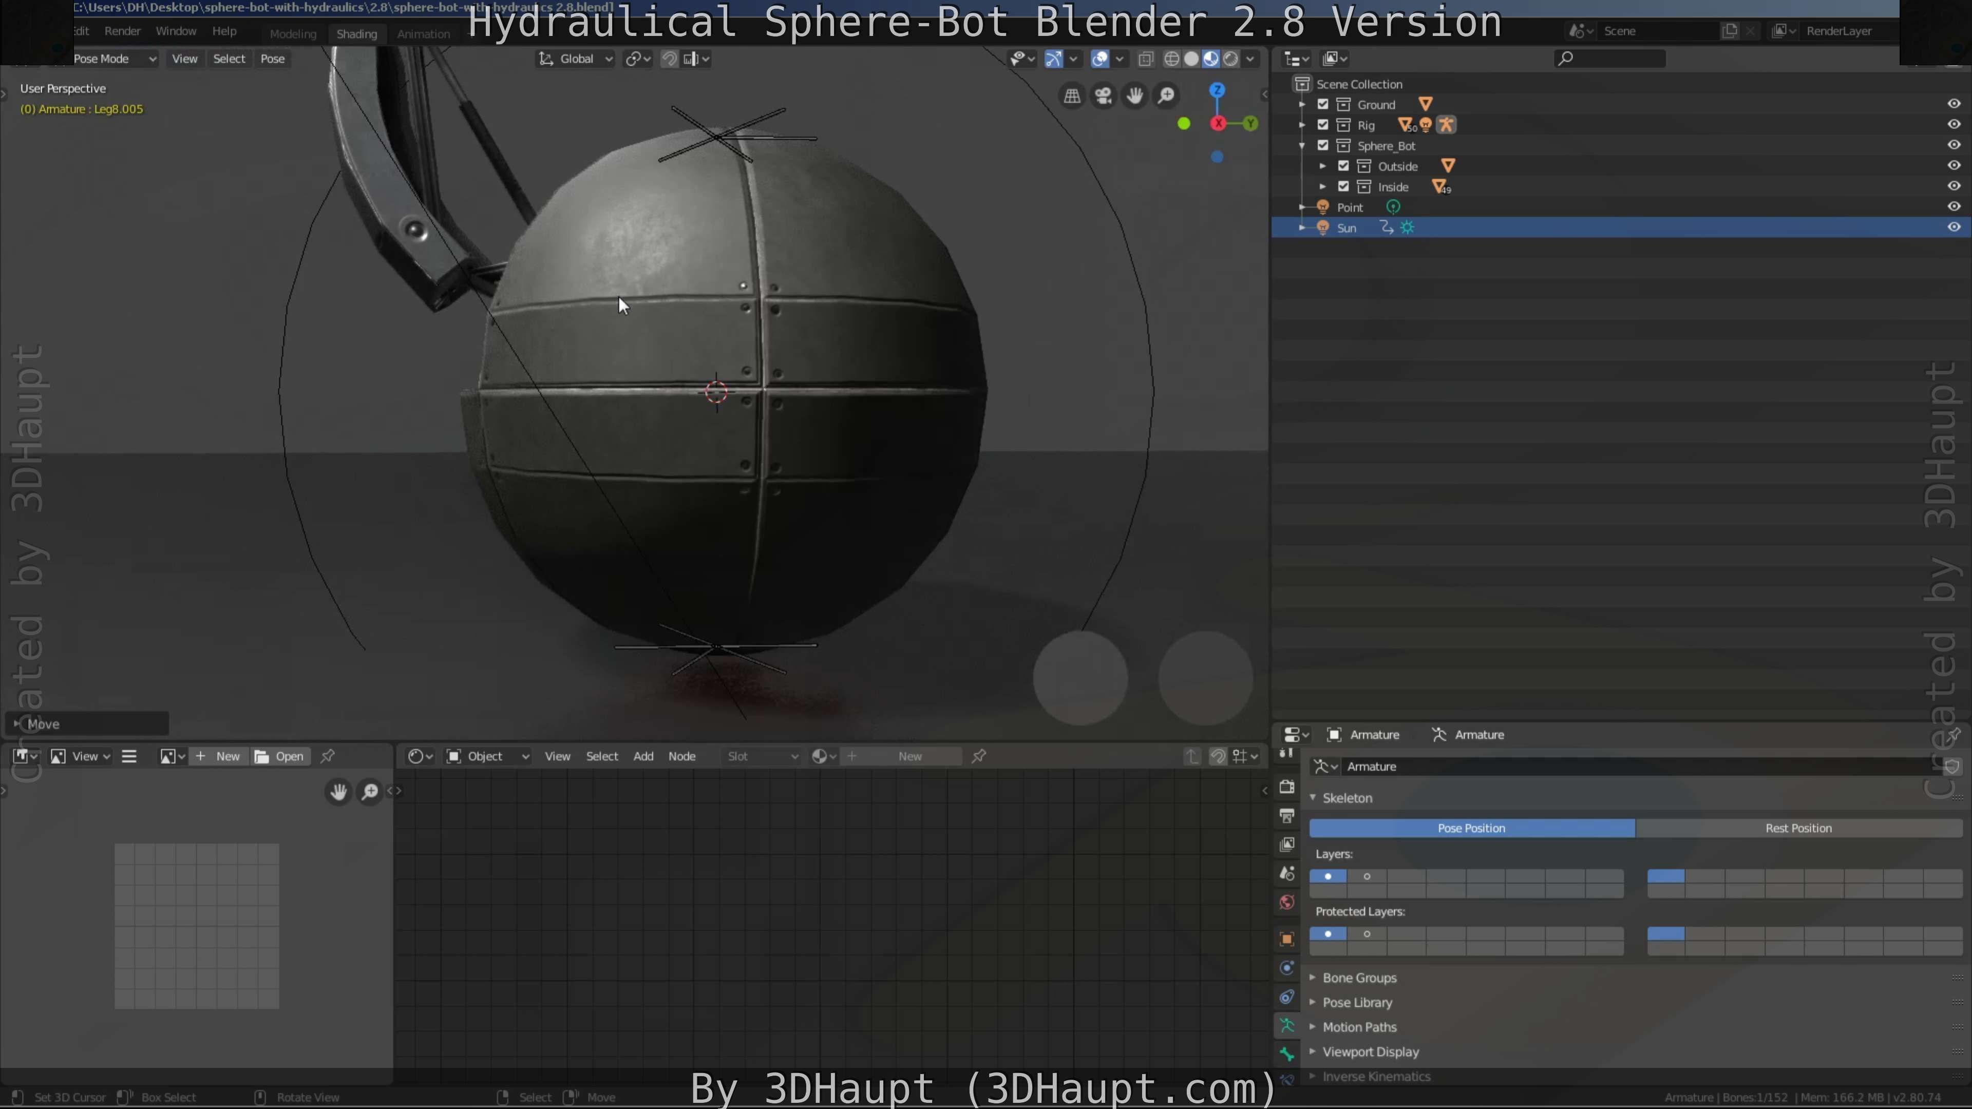Toggle X-ray mode in viewport header
This screenshot has width=1972, height=1109.
coord(1146,59)
